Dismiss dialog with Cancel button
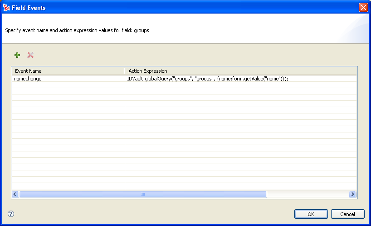 coord(347,214)
